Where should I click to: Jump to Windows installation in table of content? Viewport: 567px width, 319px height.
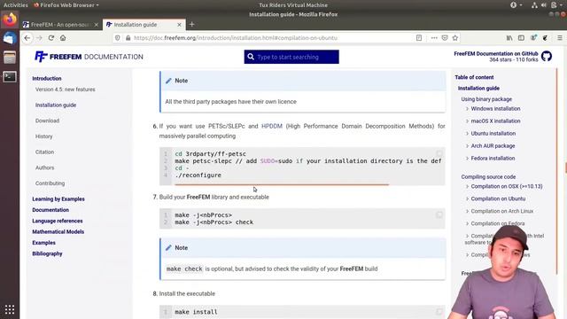[495, 108]
